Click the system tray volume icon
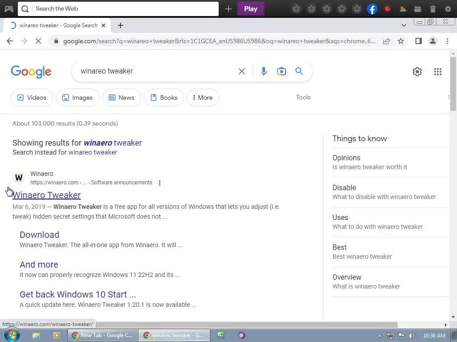 pyautogui.click(x=411, y=336)
